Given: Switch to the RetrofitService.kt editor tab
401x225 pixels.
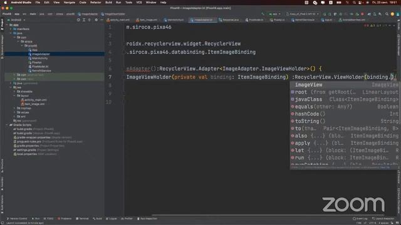Looking at the screenshot, I should (x=303, y=20).
